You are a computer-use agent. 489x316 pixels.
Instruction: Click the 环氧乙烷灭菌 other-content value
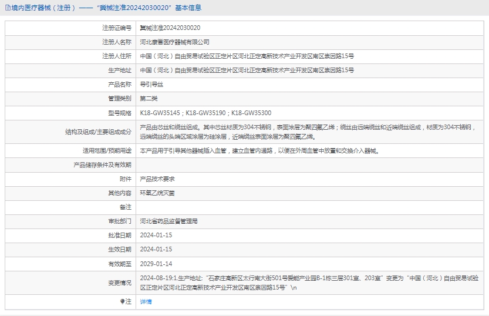coord(157,193)
